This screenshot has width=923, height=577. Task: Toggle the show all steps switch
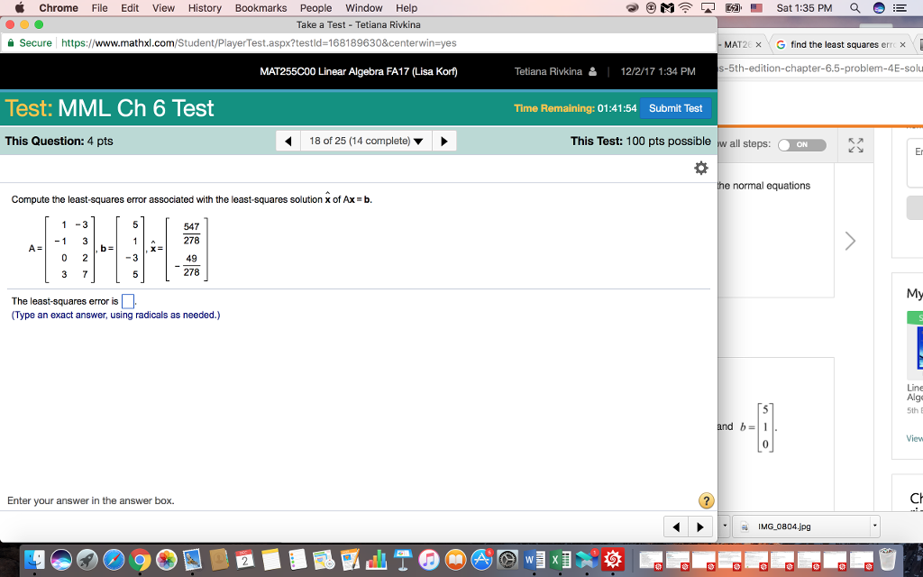(x=801, y=145)
